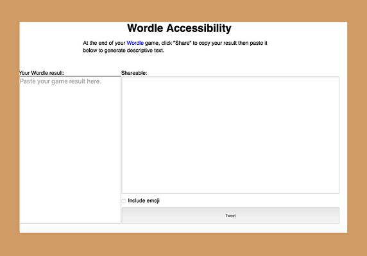
Task: Click the 'Include emoji' label text
Action: (x=144, y=201)
